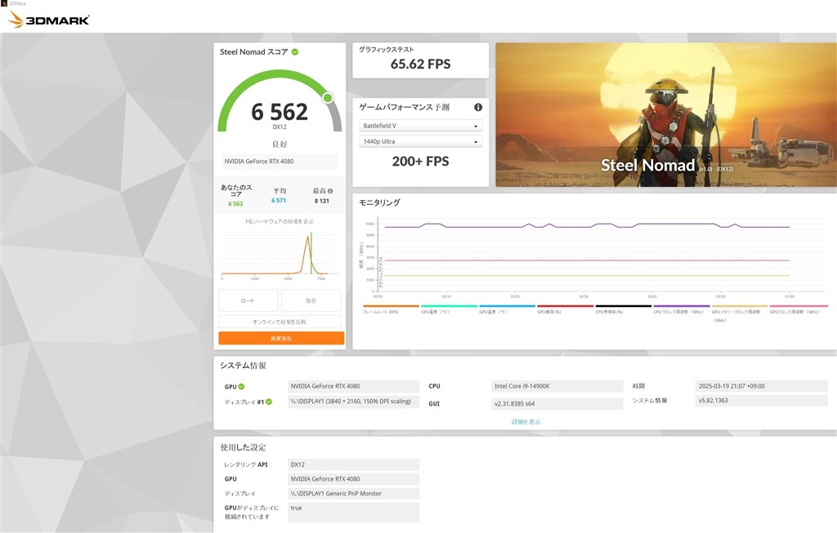The image size is (837, 533).
Task: Click the ロード button
Action: [x=248, y=300]
